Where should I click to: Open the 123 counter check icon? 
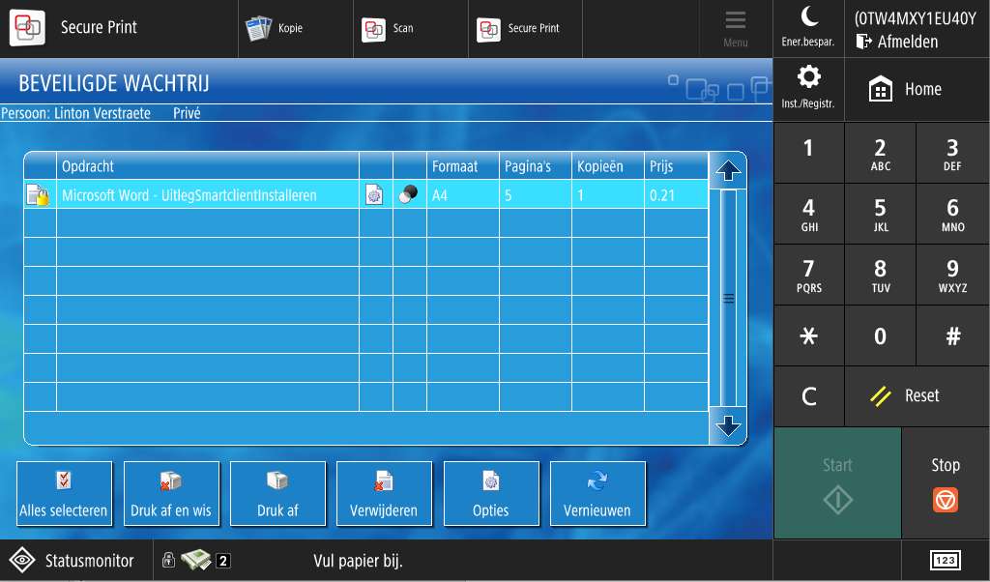tap(946, 560)
